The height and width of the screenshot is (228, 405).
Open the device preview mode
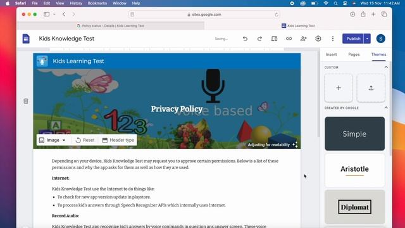coord(274,39)
